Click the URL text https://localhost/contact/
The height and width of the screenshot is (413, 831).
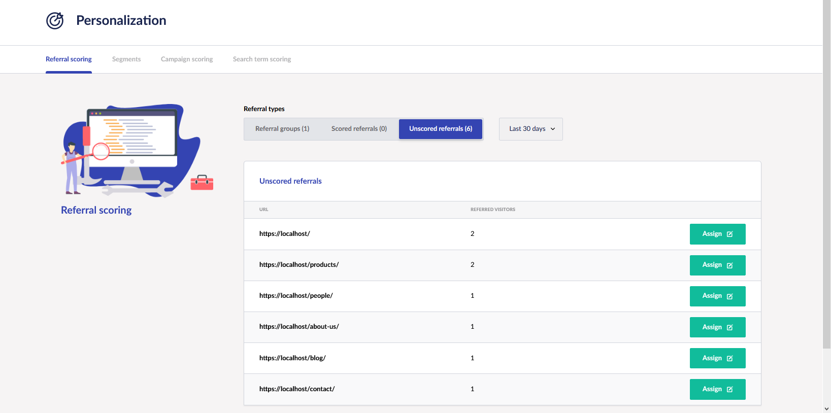(x=297, y=389)
